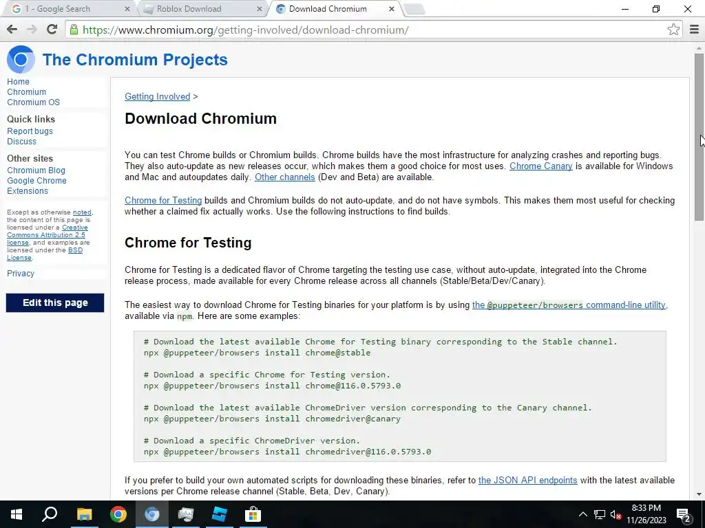
Task: Open the Chrome hamburger menu
Action: pos(694,30)
